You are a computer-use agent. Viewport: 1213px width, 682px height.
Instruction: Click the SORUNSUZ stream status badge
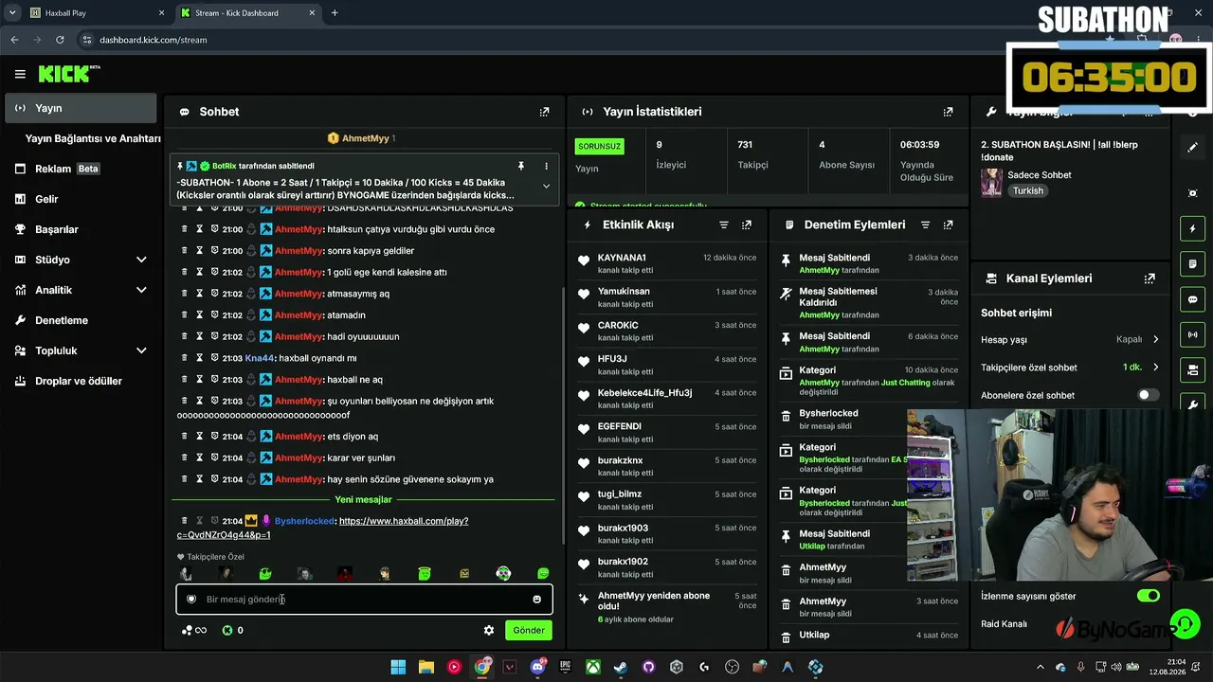coord(600,147)
